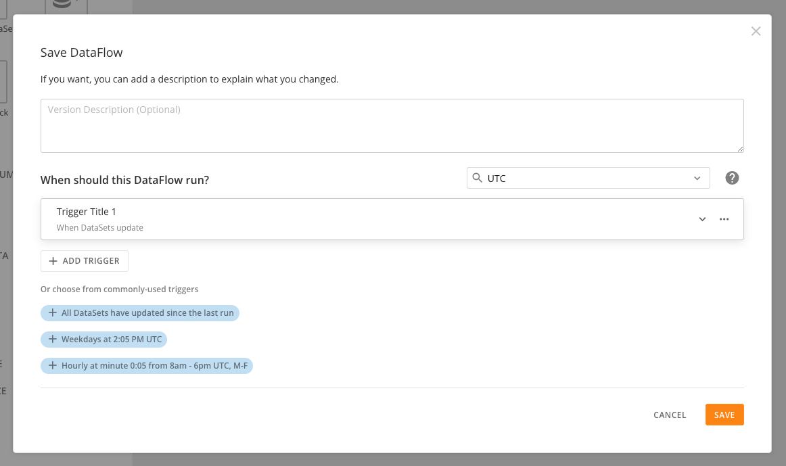The height and width of the screenshot is (466, 786).
Task: Select the "Weekdays at 2:05 PM UTC" trigger
Action: (x=112, y=339)
